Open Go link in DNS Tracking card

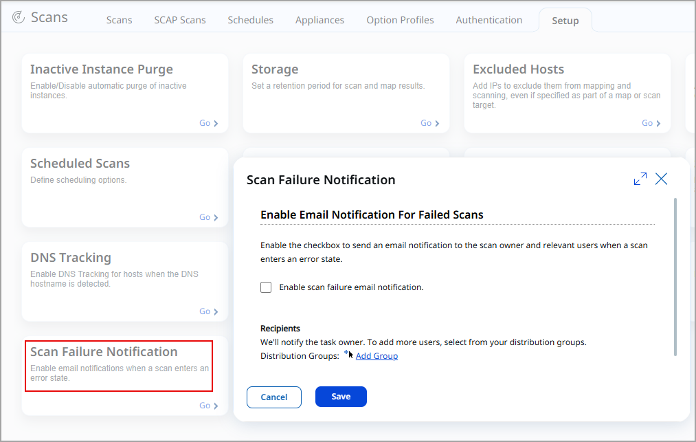[x=208, y=311]
